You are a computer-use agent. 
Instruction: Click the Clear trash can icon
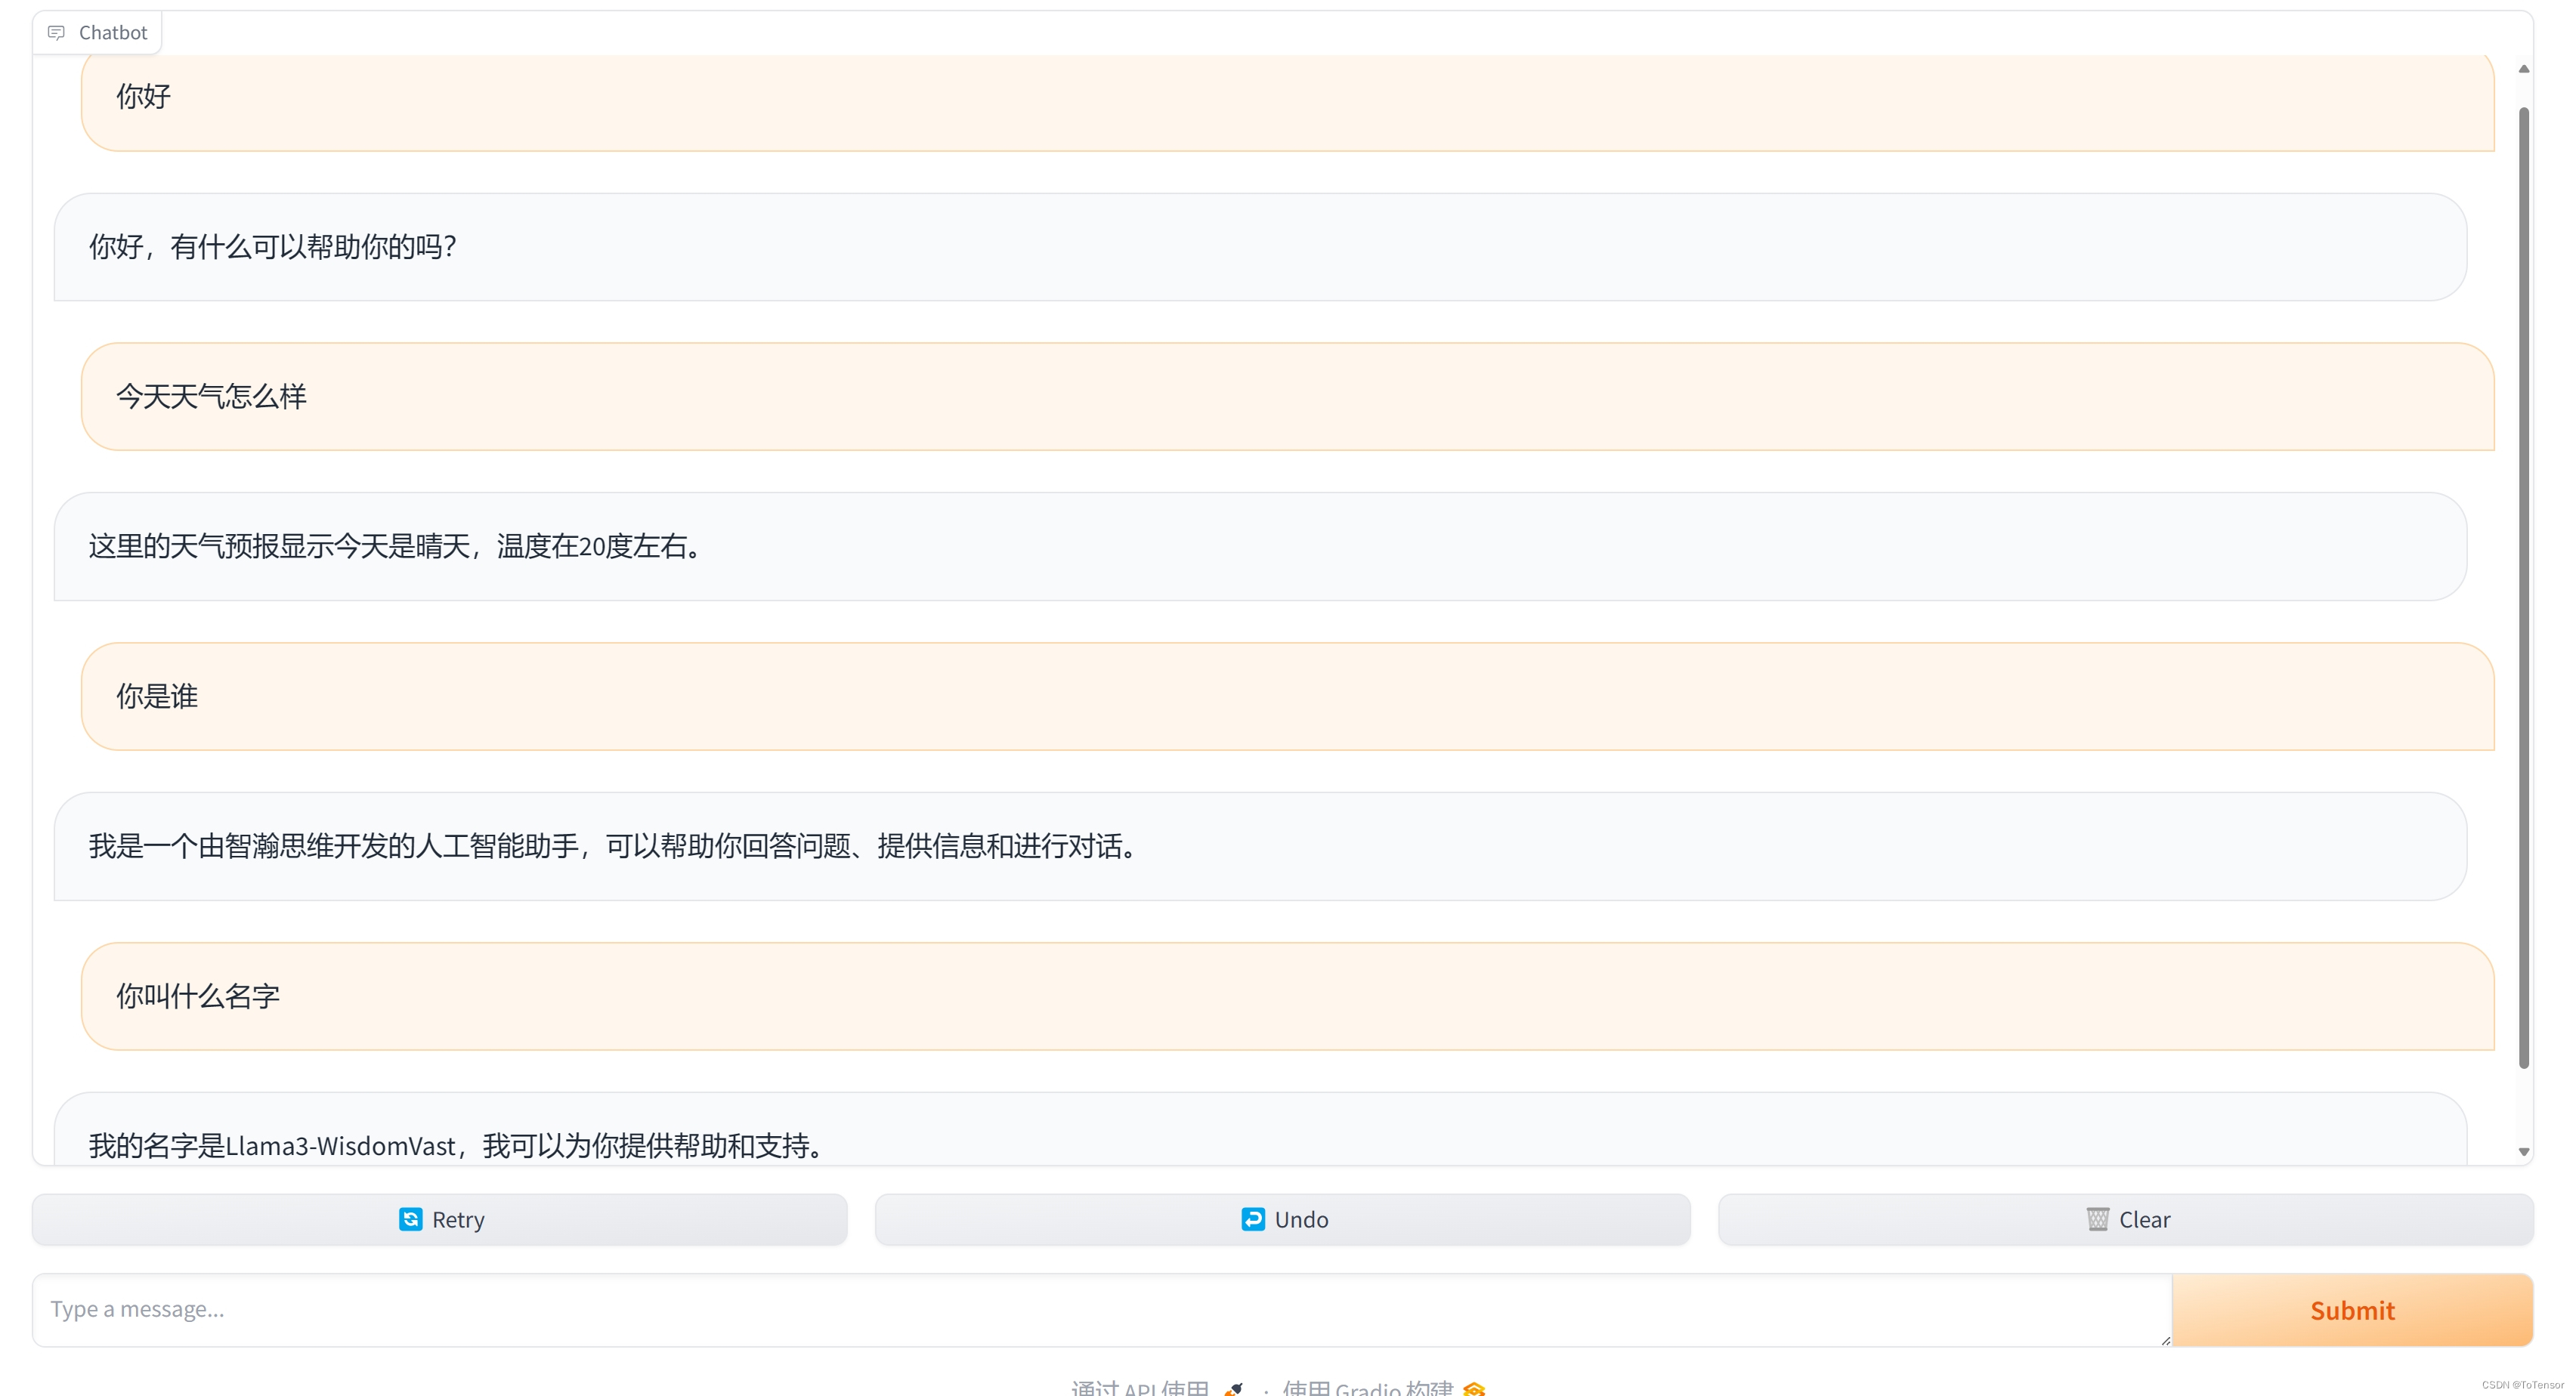click(x=2097, y=1219)
